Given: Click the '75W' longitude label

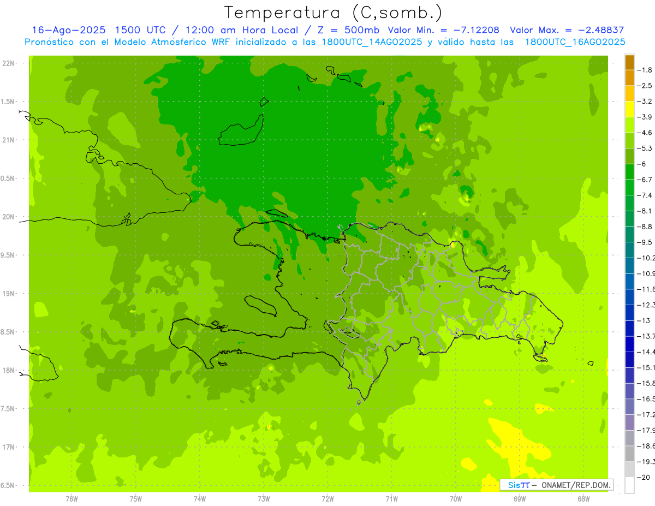Looking at the screenshot, I should [135, 499].
